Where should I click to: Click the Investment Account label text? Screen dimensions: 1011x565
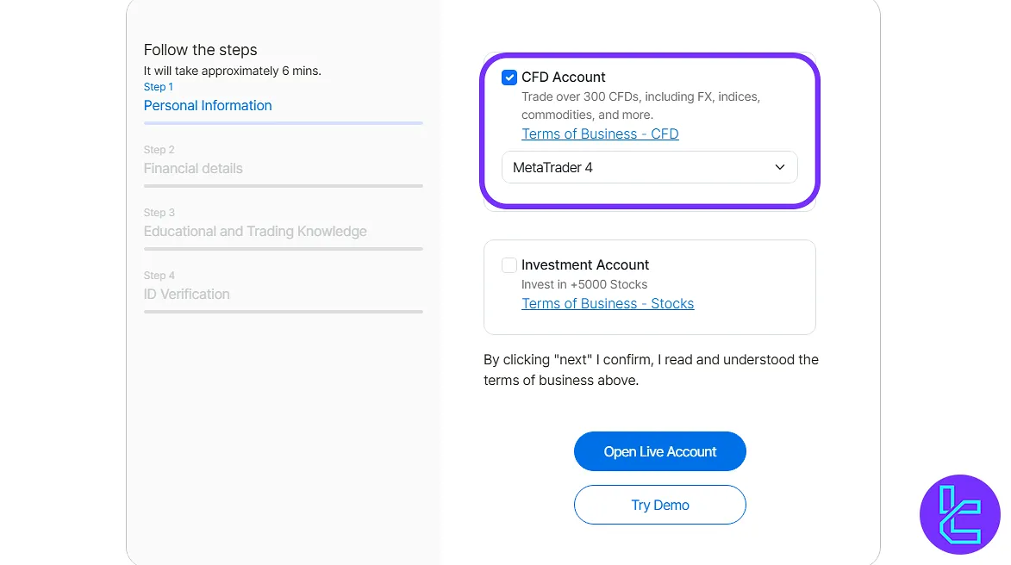click(x=585, y=265)
